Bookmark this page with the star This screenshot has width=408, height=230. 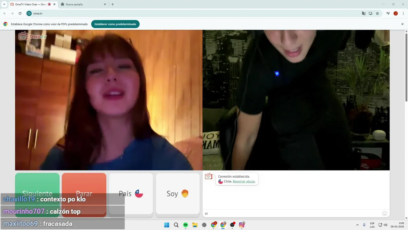[377, 13]
